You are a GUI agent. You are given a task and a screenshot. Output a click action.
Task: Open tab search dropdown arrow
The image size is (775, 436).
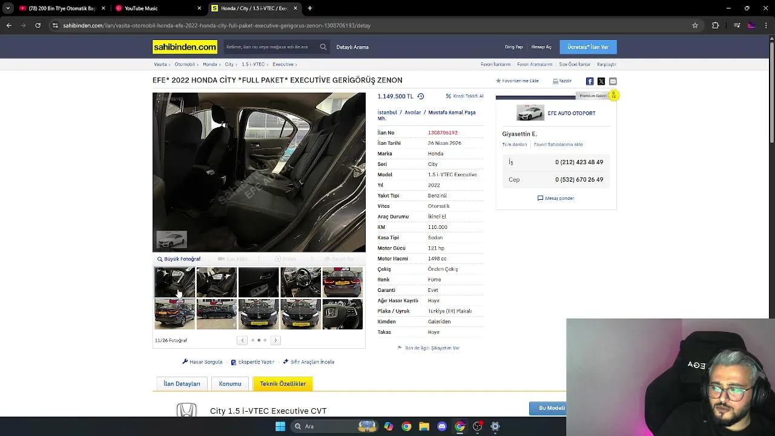click(8, 8)
